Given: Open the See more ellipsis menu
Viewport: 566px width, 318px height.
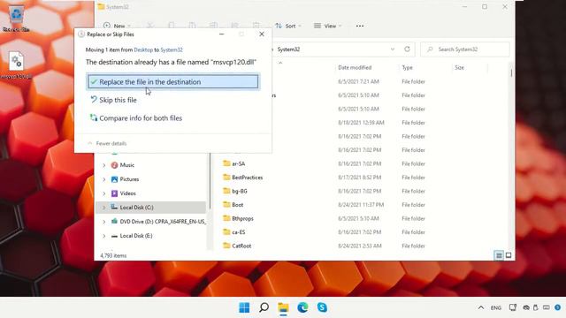Looking at the screenshot, I should 360,26.
